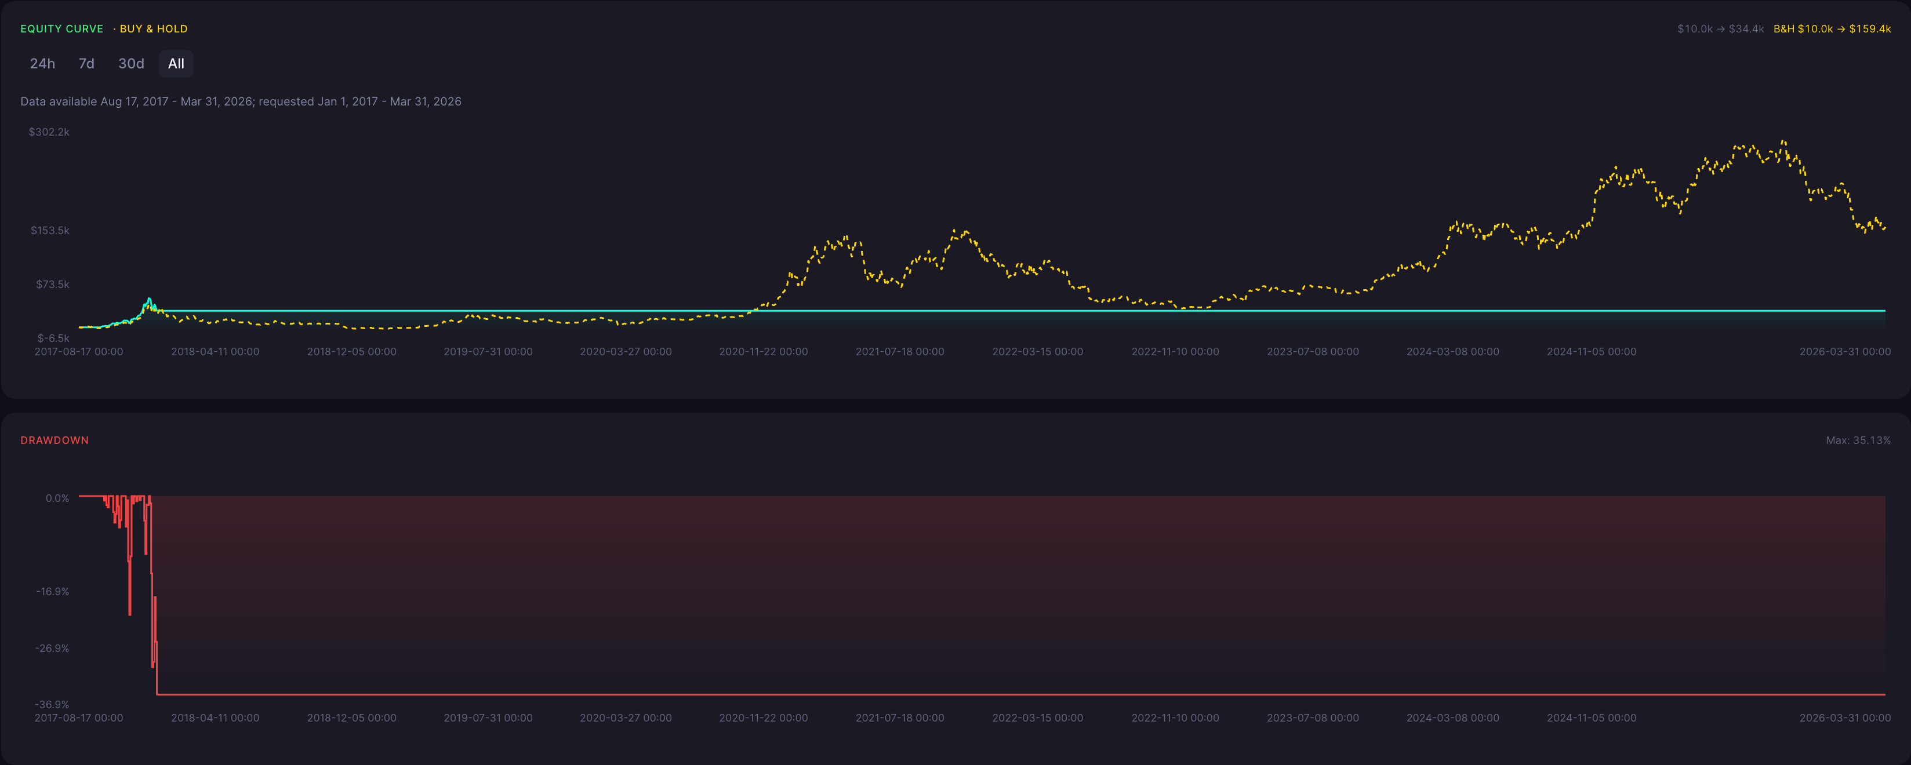This screenshot has height=765, width=1911.
Task: Click drawdown chart date 2017-08-17 00:00
Action: pos(79,718)
